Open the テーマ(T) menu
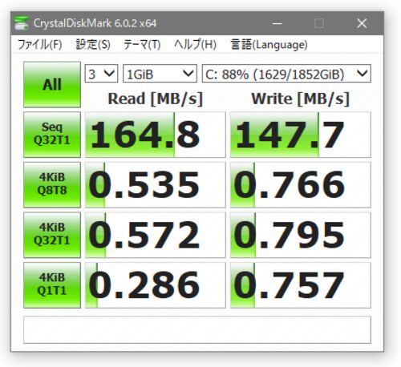 [x=142, y=44]
